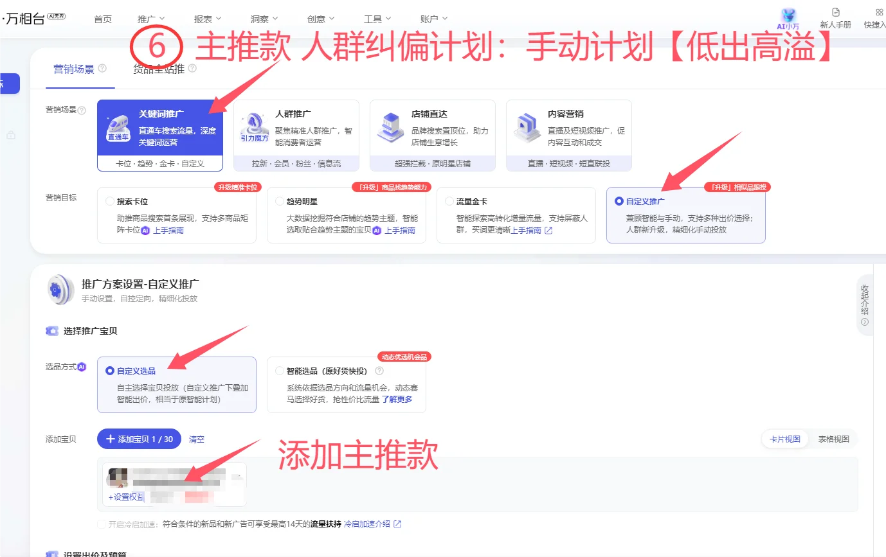
Task: Click the 推广方案设置 gear-shaped plan icon
Action: tap(60, 290)
